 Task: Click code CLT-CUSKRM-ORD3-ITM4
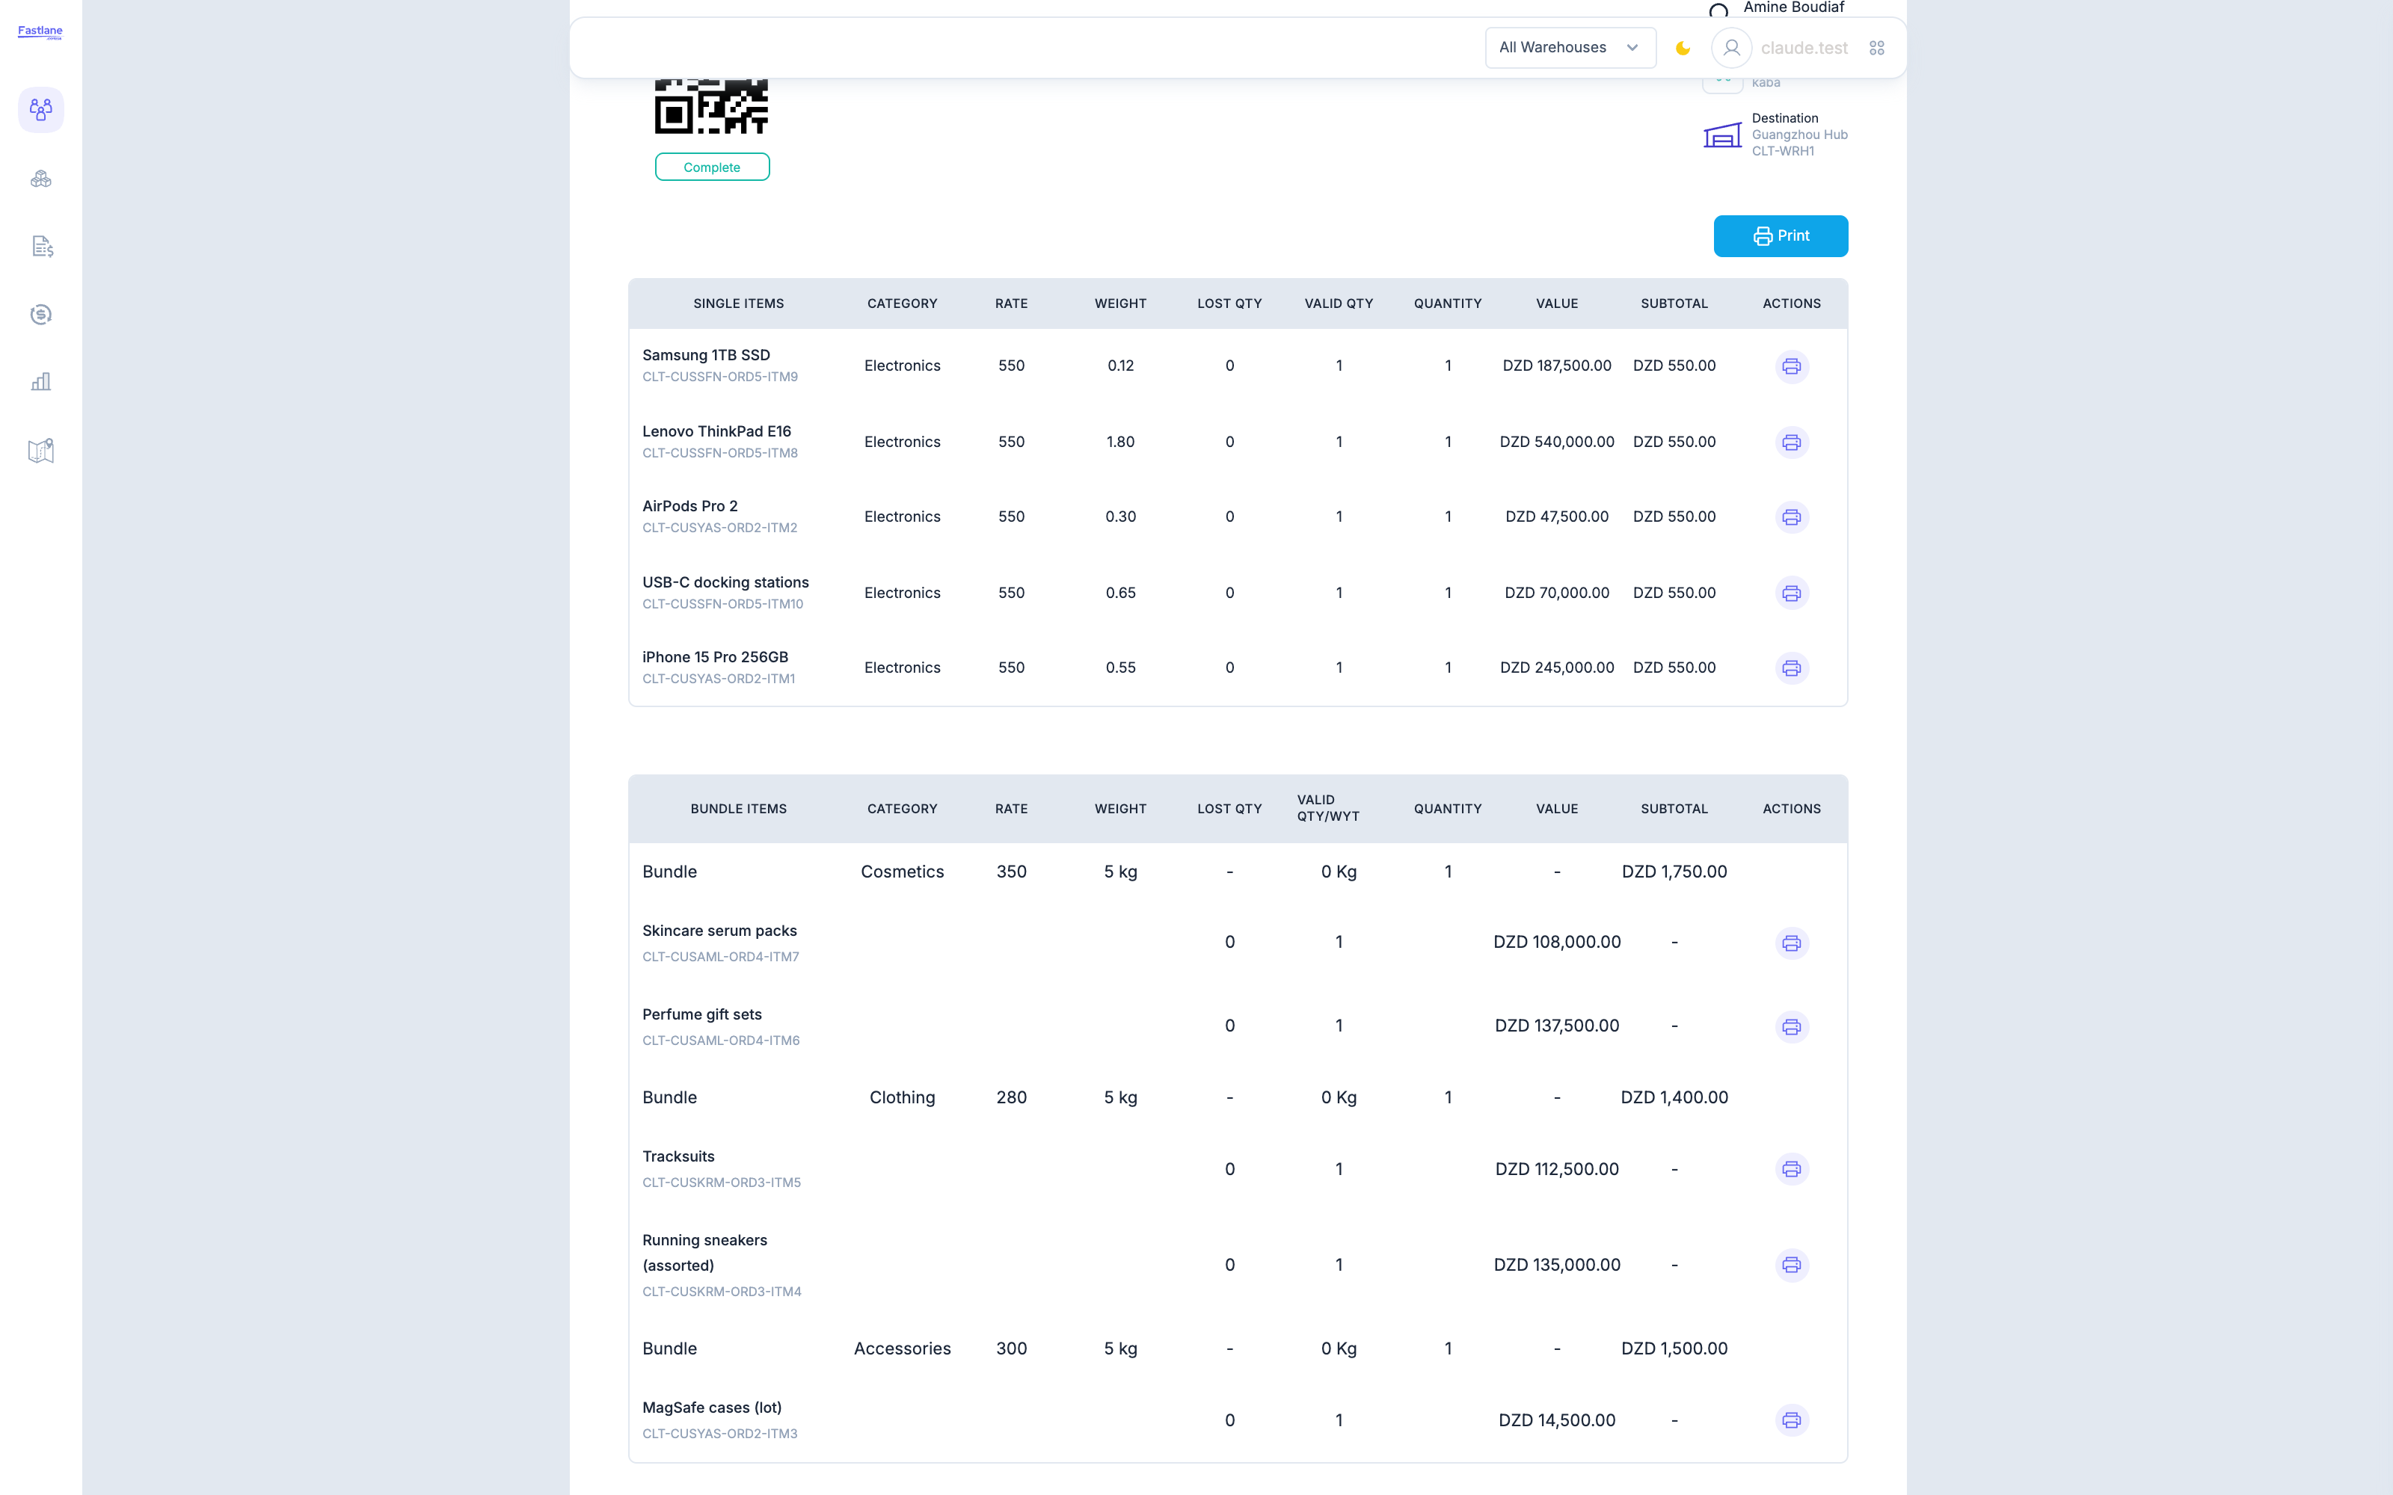point(722,1292)
